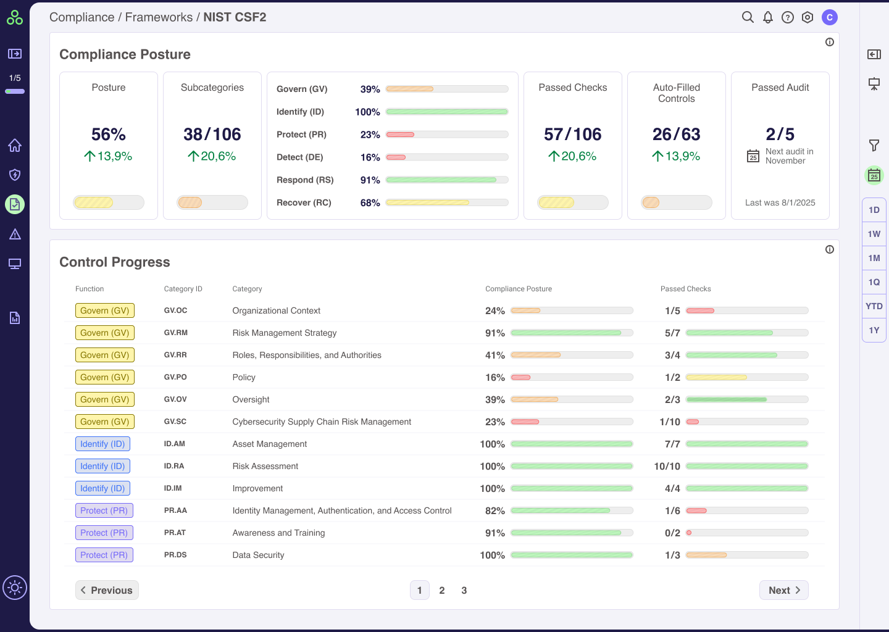Expand the left sidebar panel
The width and height of the screenshot is (889, 632).
pos(15,54)
